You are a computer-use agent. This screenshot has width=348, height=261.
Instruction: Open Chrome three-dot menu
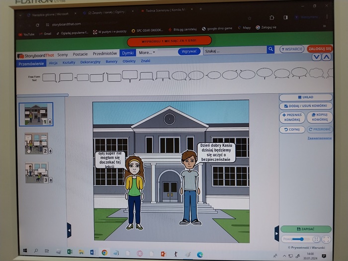pyautogui.click(x=327, y=16)
